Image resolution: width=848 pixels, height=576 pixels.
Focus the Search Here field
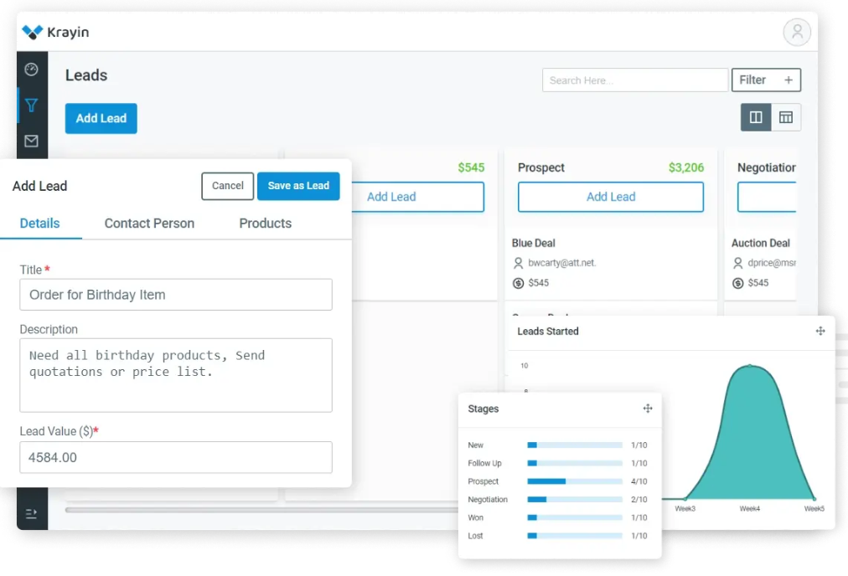coord(635,80)
